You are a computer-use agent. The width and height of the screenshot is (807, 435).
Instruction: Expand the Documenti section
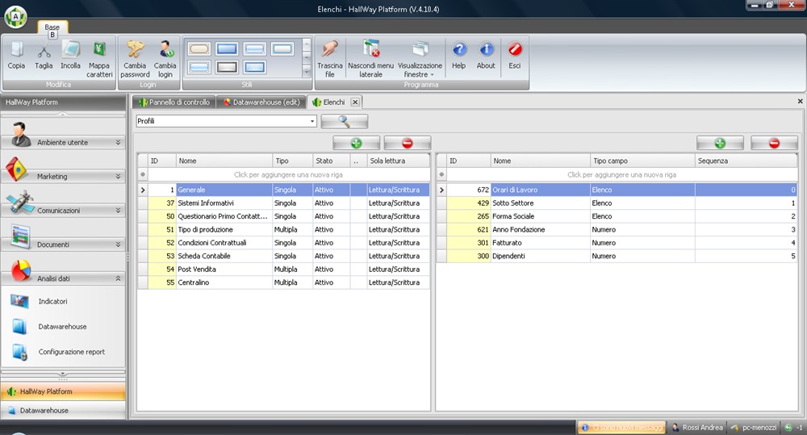pyautogui.click(x=63, y=244)
